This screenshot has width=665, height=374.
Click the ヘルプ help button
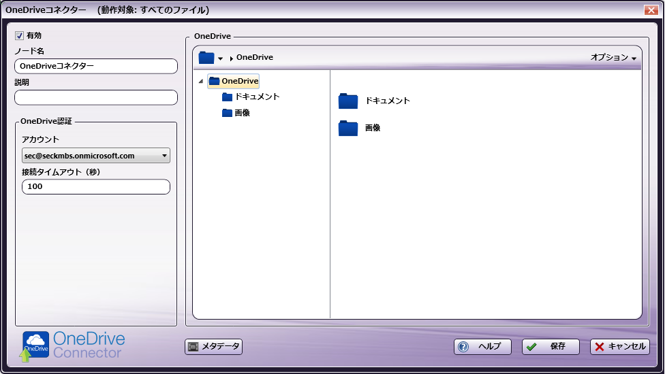pyautogui.click(x=482, y=347)
